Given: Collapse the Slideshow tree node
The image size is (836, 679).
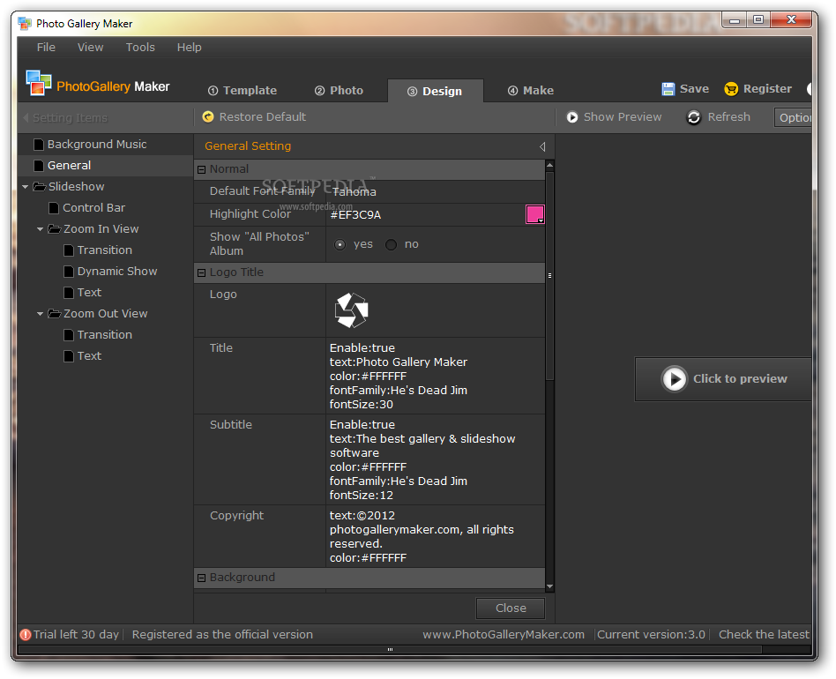Looking at the screenshot, I should (x=25, y=187).
